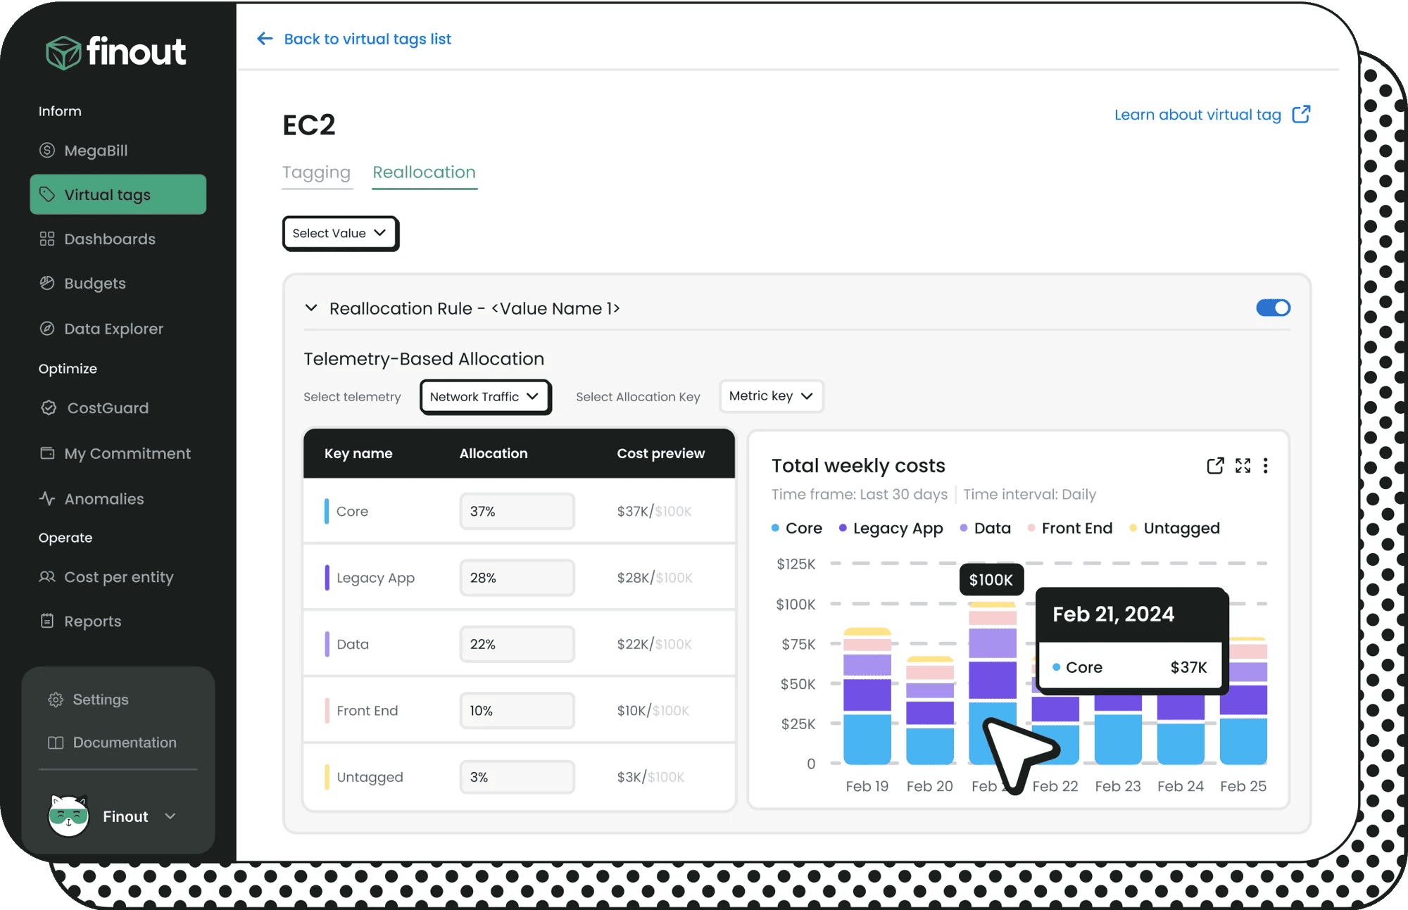
Task: Click the Core legend color dot
Action: [774, 528]
